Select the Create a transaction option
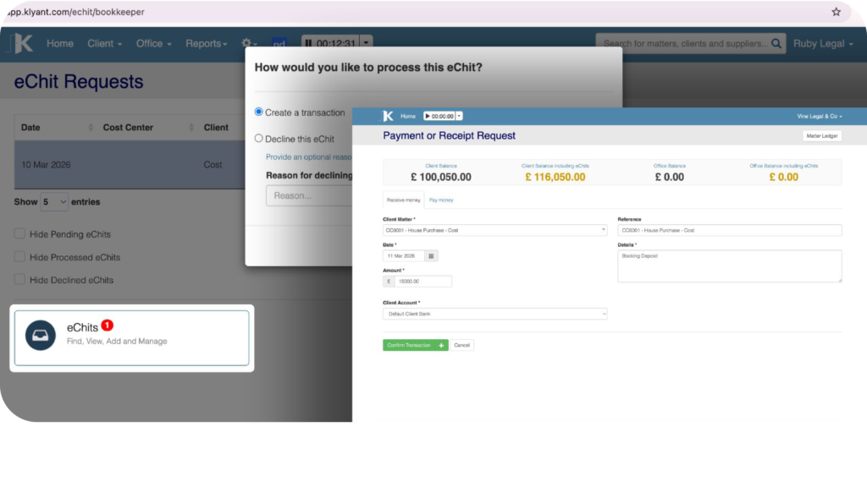The width and height of the screenshot is (867, 487). pos(259,112)
